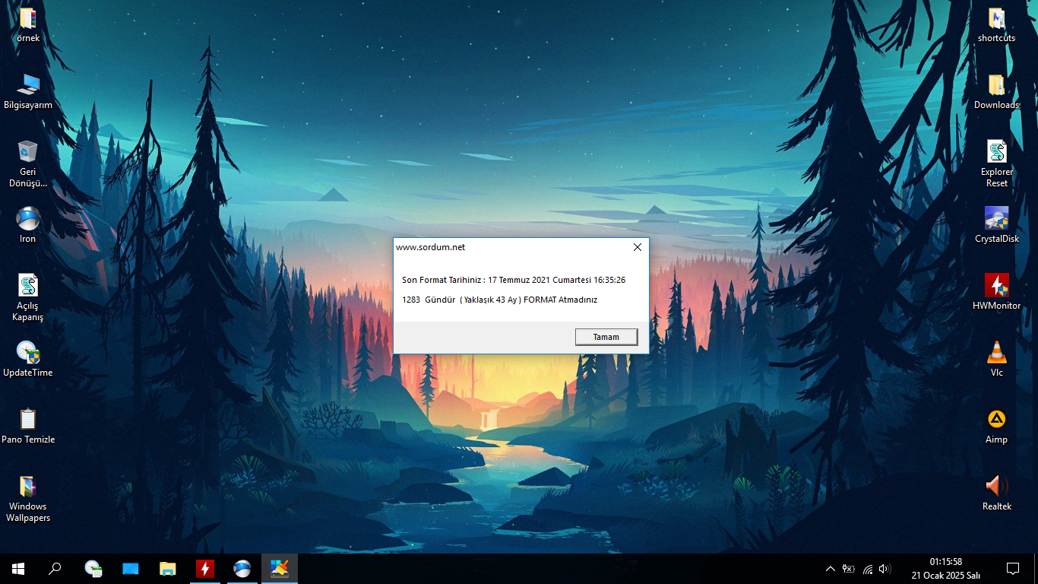Select the CrystalDisk desktop icon
The width and height of the screenshot is (1038, 584).
pyautogui.click(x=997, y=226)
